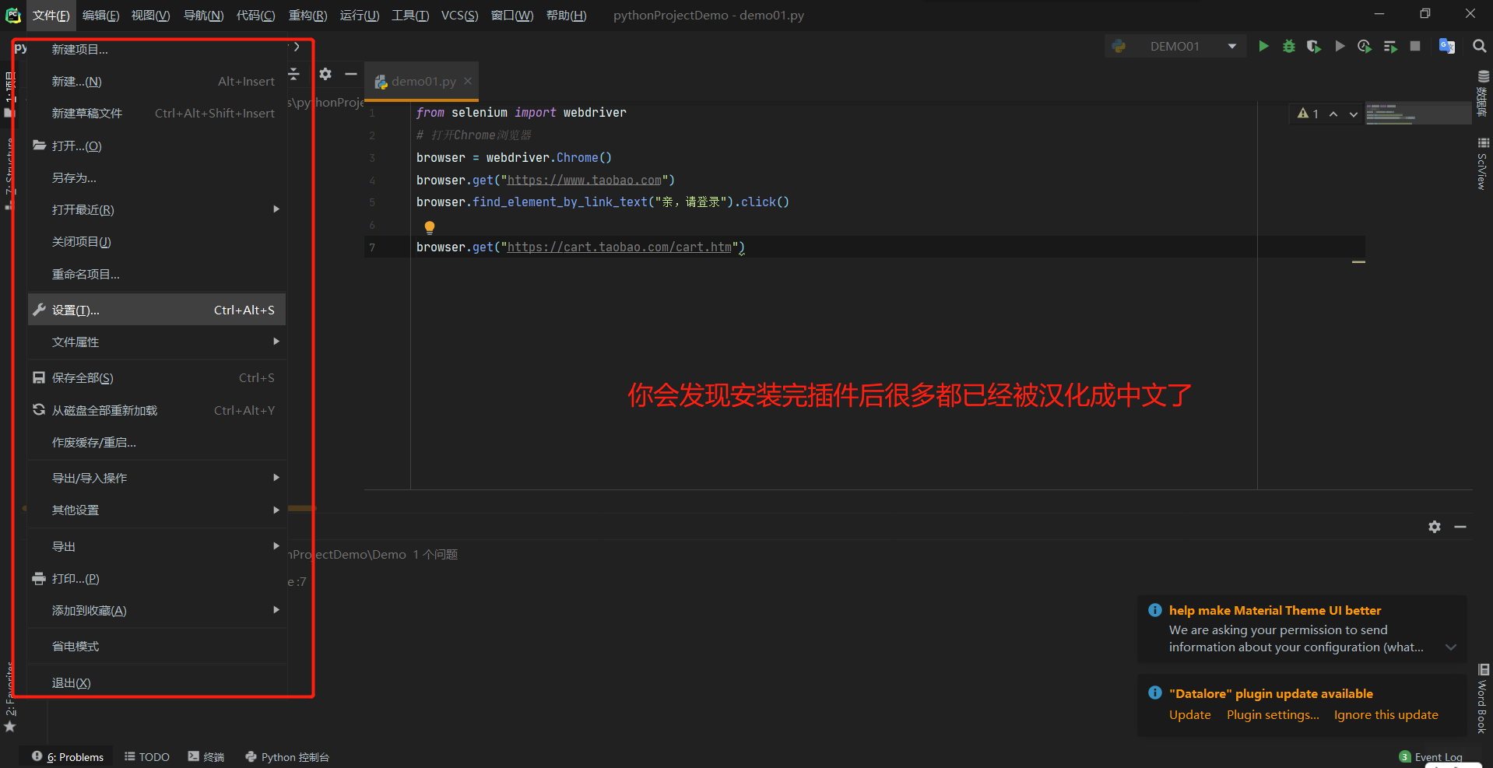Stop the running process
Viewport: 1493px width, 768px height.
click(x=1415, y=47)
